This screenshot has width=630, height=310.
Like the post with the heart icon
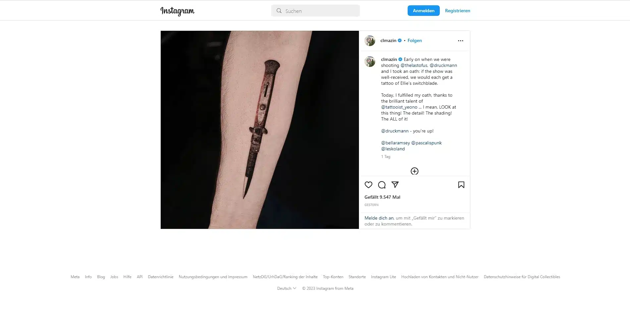tap(368, 185)
